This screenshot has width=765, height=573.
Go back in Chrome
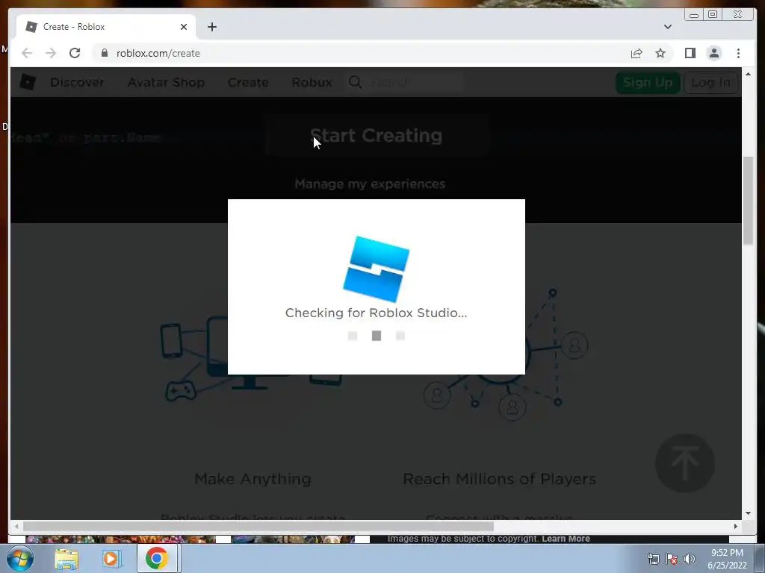[x=27, y=53]
